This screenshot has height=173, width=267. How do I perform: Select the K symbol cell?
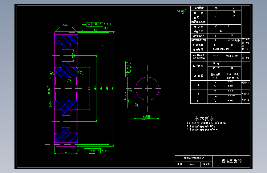pos(216,45)
